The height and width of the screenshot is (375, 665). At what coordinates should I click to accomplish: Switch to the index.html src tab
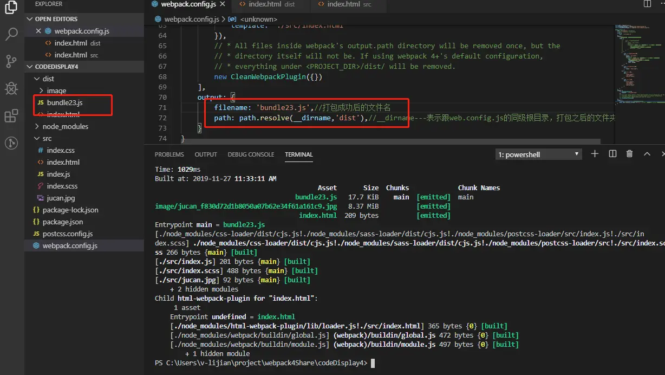(x=349, y=4)
